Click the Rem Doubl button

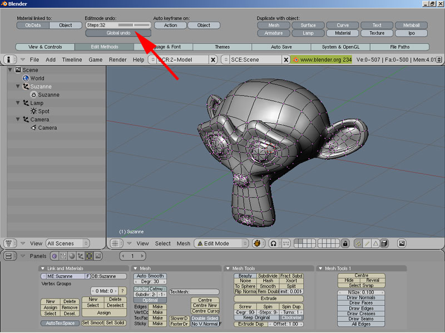tap(268, 291)
